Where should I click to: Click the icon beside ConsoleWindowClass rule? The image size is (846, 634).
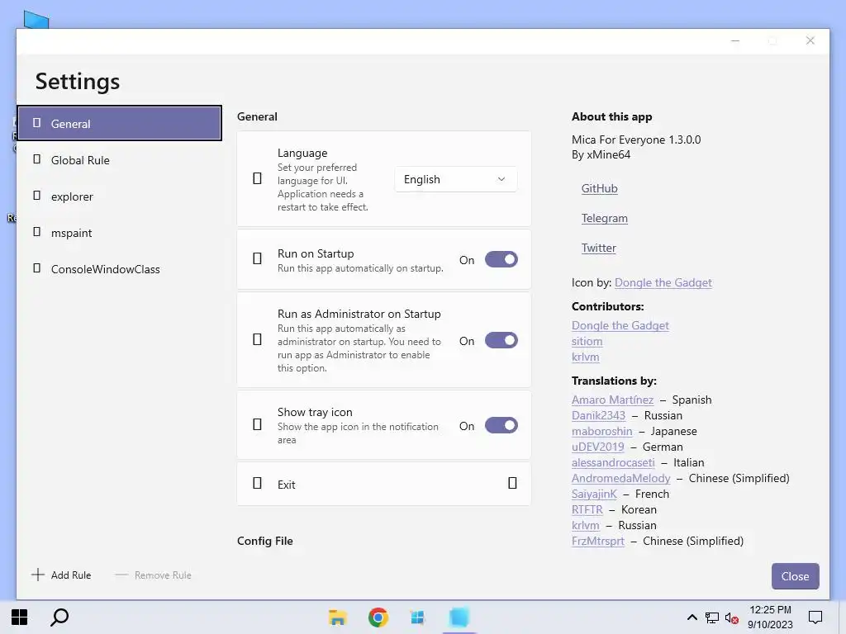click(36, 268)
